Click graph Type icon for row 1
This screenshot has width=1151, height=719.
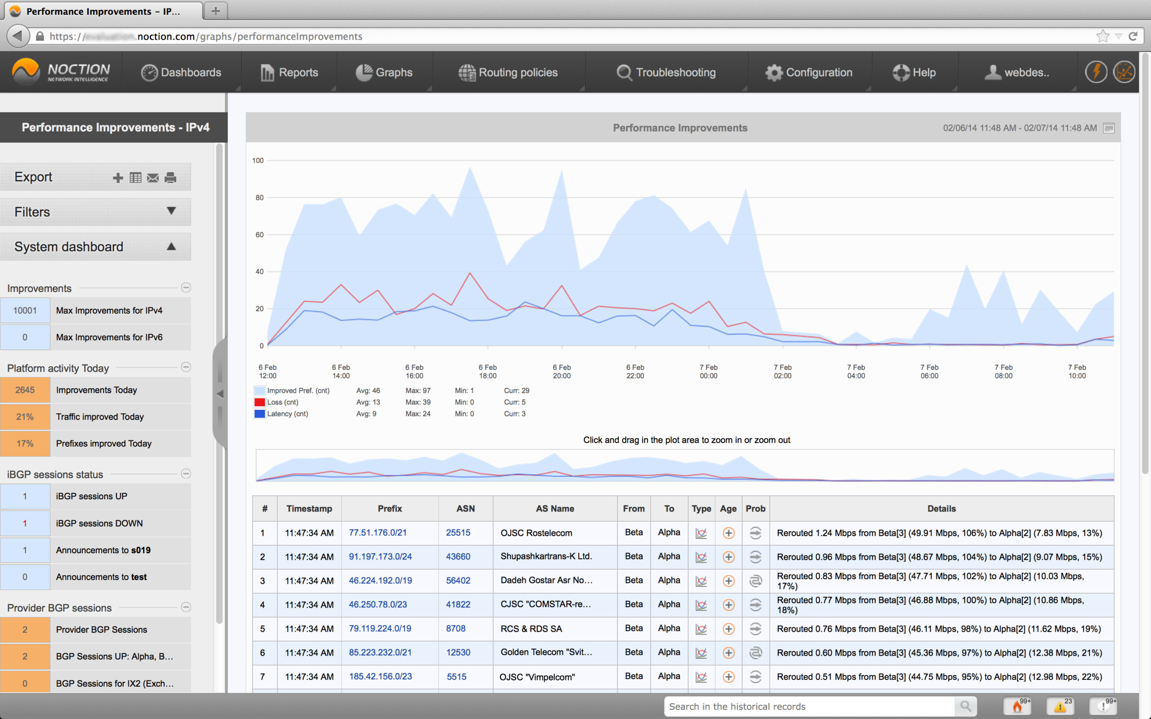[701, 533]
